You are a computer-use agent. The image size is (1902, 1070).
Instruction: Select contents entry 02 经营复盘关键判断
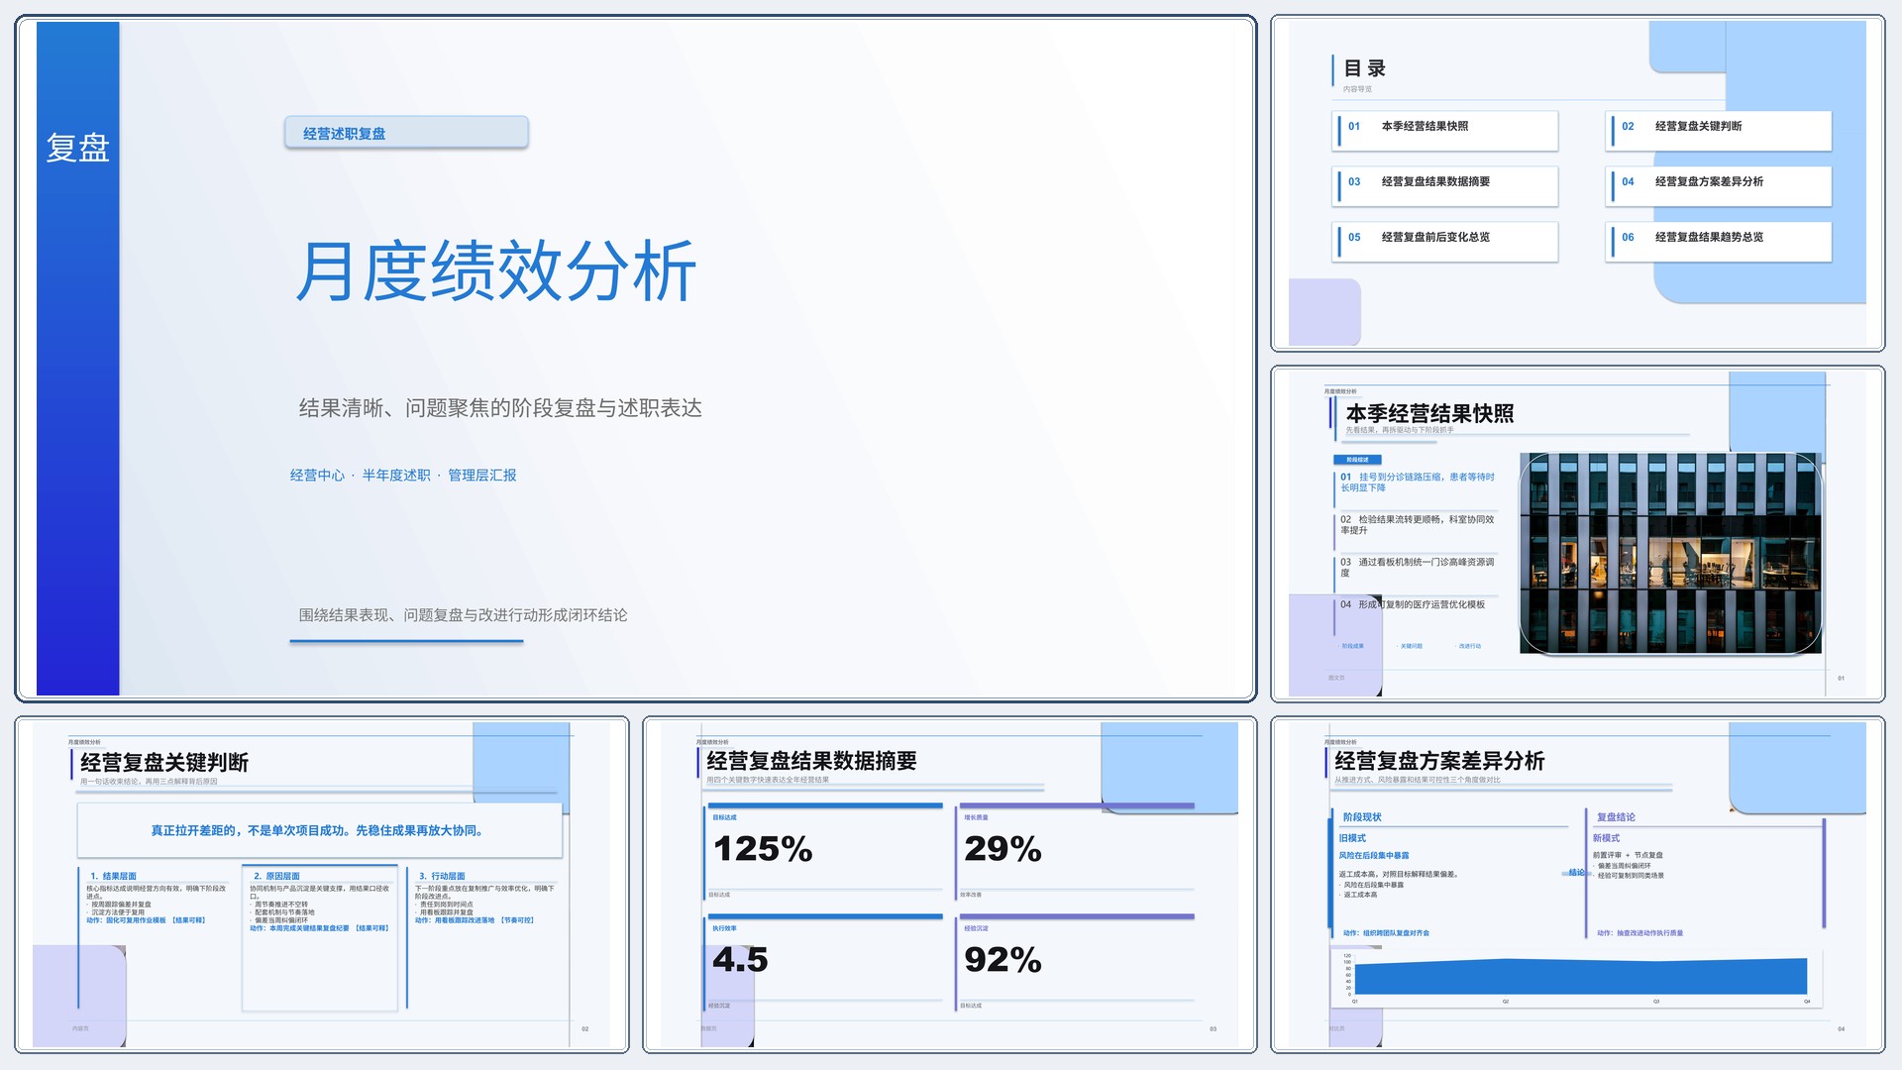point(1719,131)
